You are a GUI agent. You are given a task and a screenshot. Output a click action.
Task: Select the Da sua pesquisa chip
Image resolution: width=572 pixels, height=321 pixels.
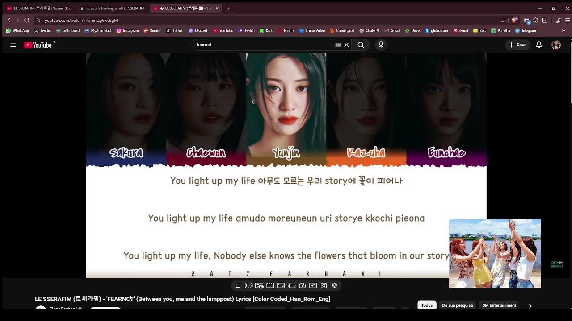point(457,305)
